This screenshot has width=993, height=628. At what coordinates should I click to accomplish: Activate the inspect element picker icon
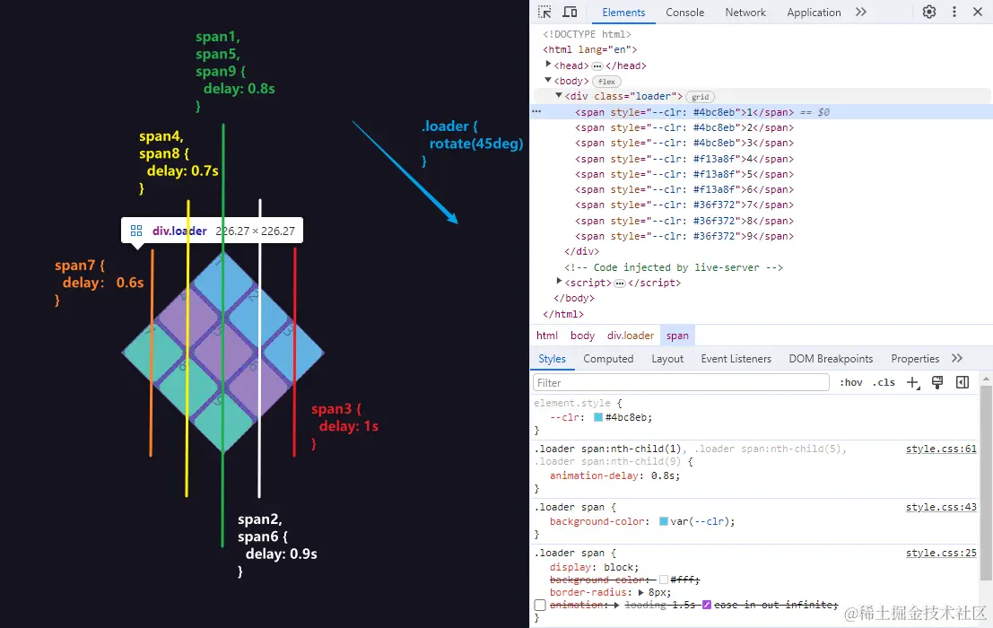tap(544, 12)
